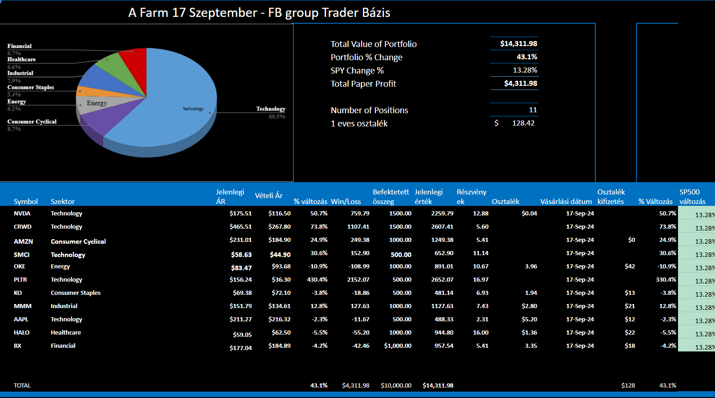Click the 'Vételi Ár' column header

(x=268, y=195)
